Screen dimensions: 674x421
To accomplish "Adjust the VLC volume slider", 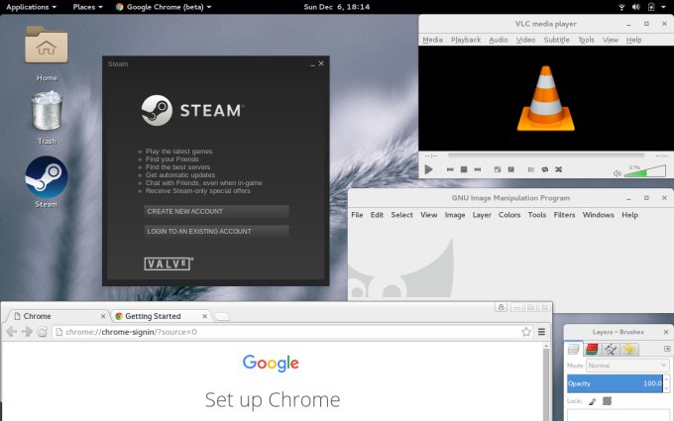I will [645, 171].
